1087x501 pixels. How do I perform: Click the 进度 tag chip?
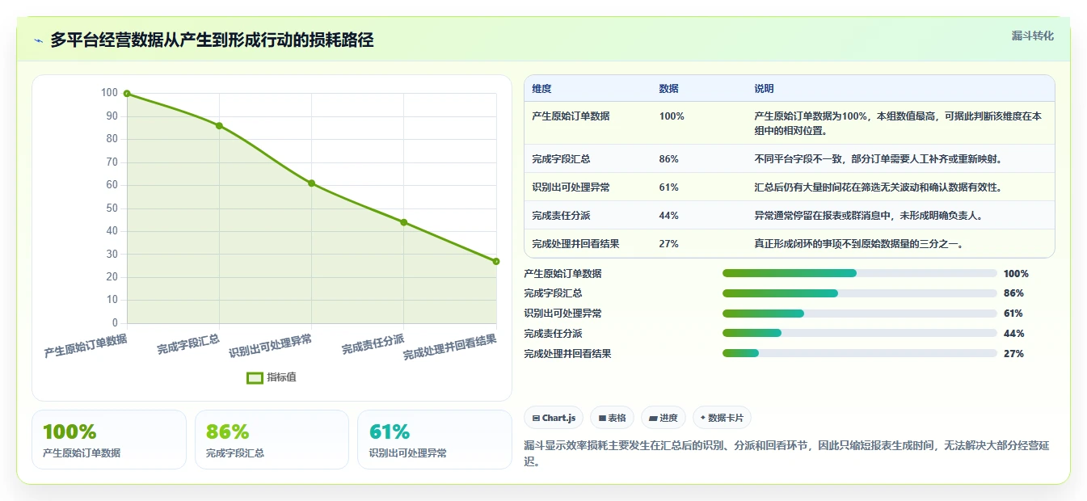click(663, 418)
